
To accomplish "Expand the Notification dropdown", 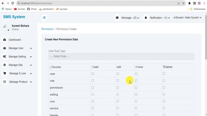I will coord(169,18).
